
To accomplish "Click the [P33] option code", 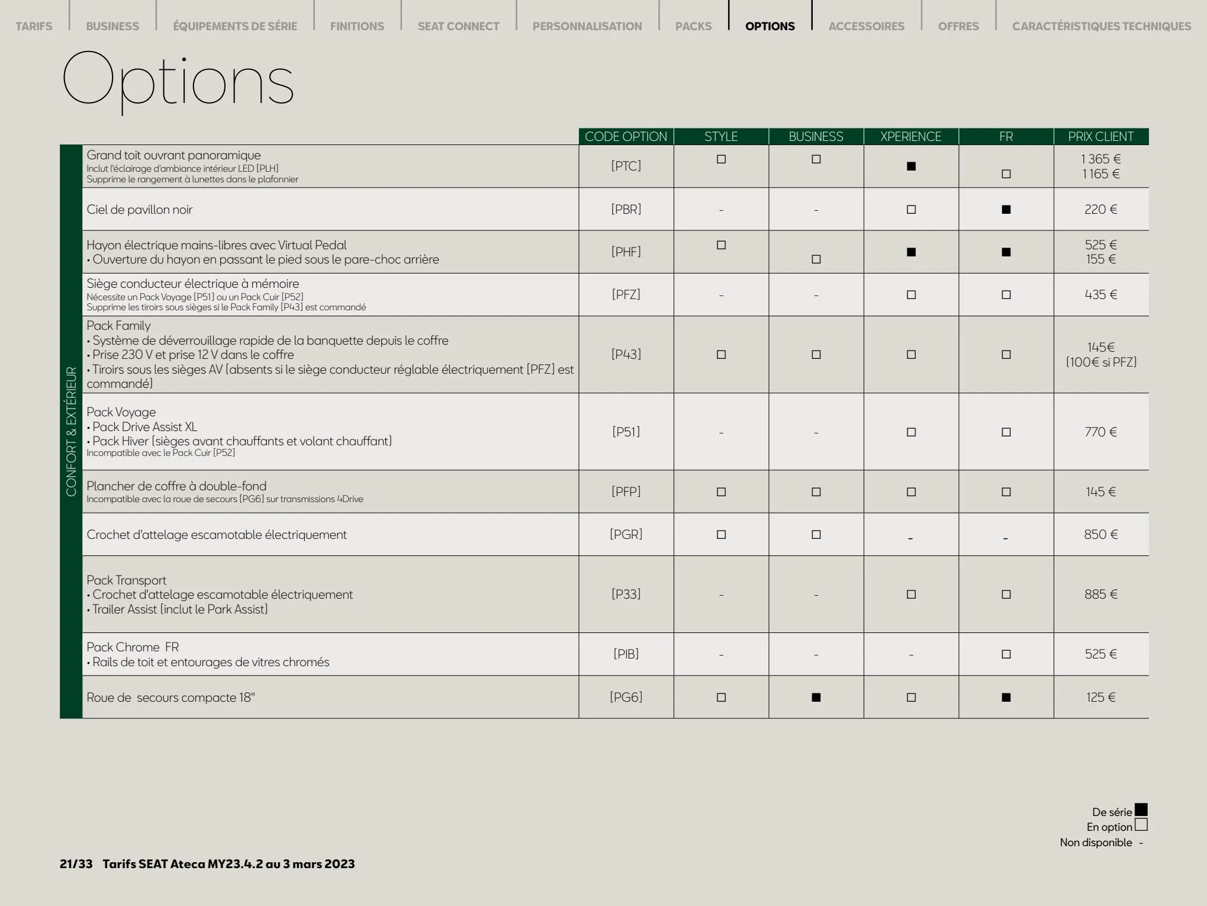I will coord(626,595).
